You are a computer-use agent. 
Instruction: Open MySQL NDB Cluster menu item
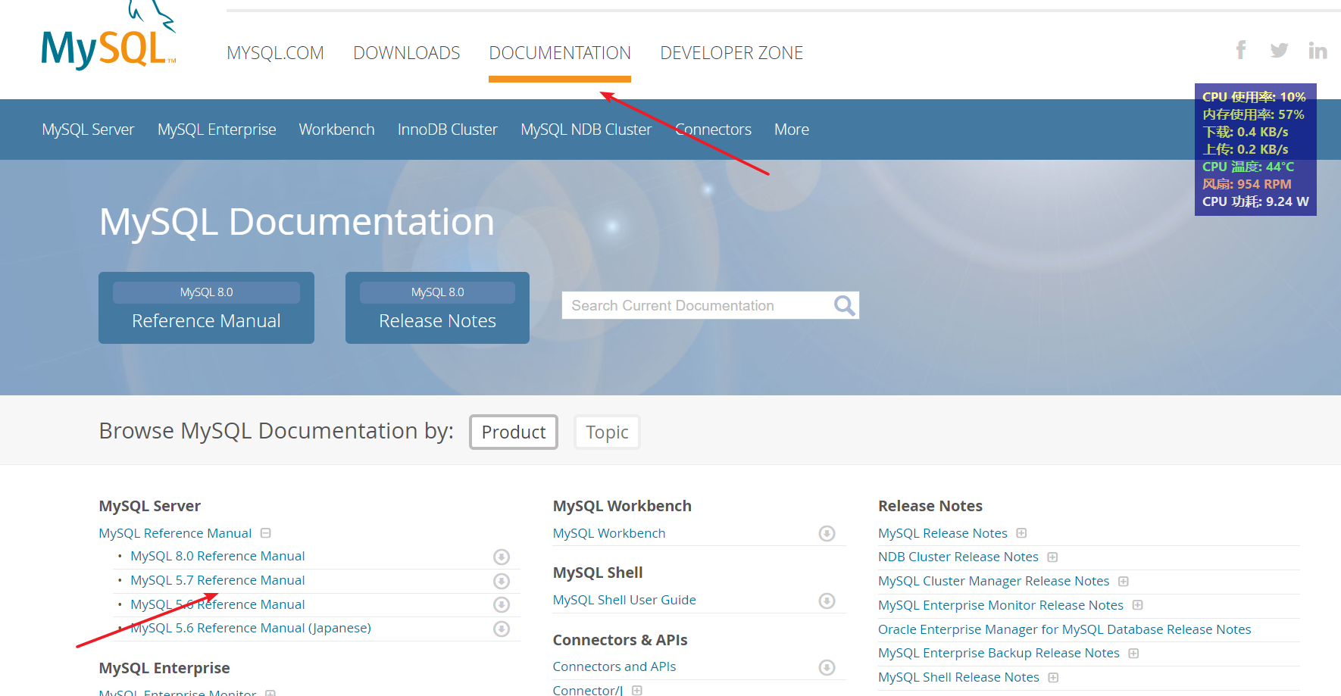click(586, 130)
